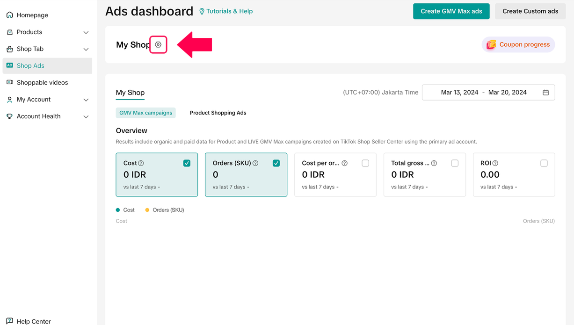Uncheck the Orders (SKU) metric checkbox
The width and height of the screenshot is (574, 325).
[x=276, y=163]
